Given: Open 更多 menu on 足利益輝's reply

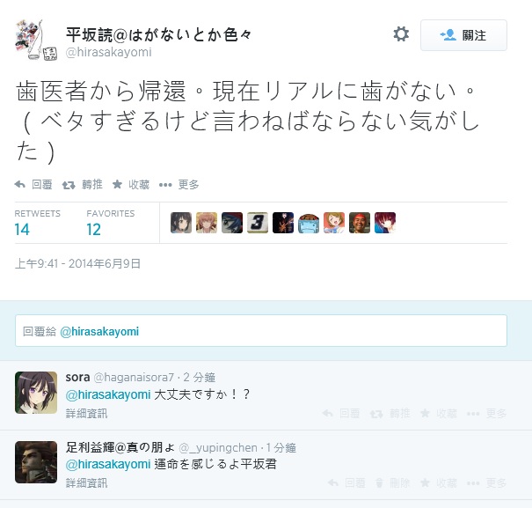Looking at the screenshot, I should point(486,482).
